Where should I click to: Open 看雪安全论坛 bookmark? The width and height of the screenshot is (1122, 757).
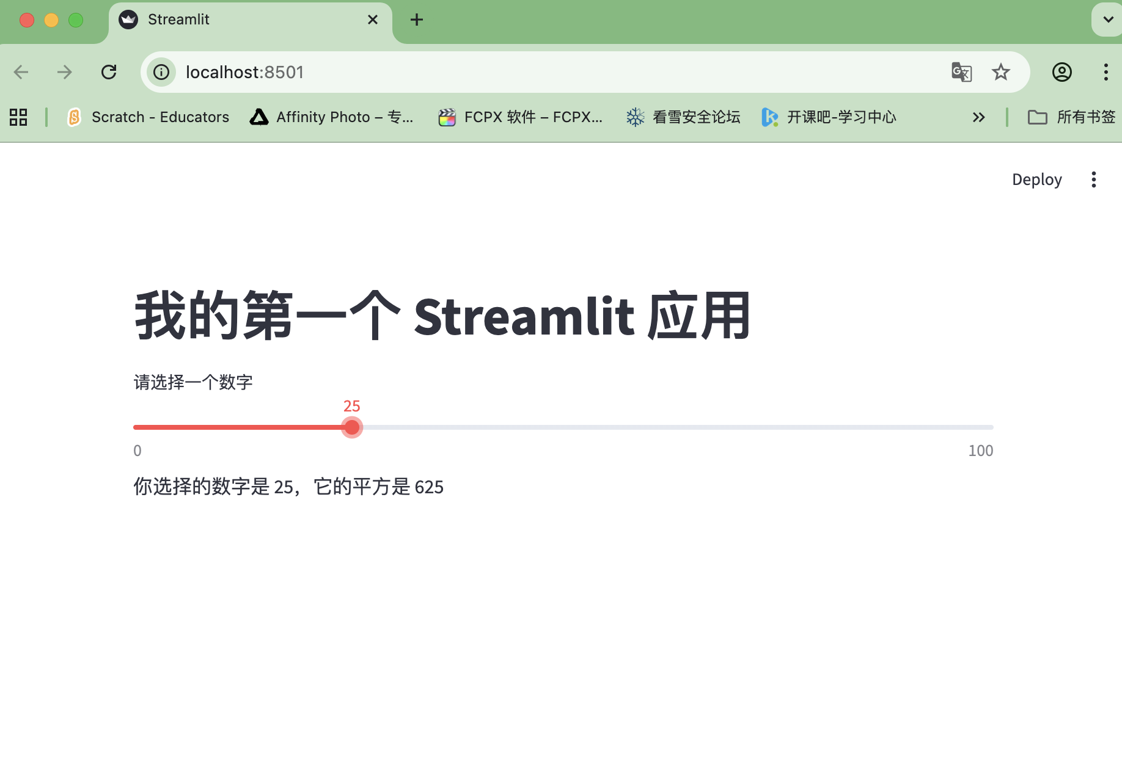coord(683,117)
